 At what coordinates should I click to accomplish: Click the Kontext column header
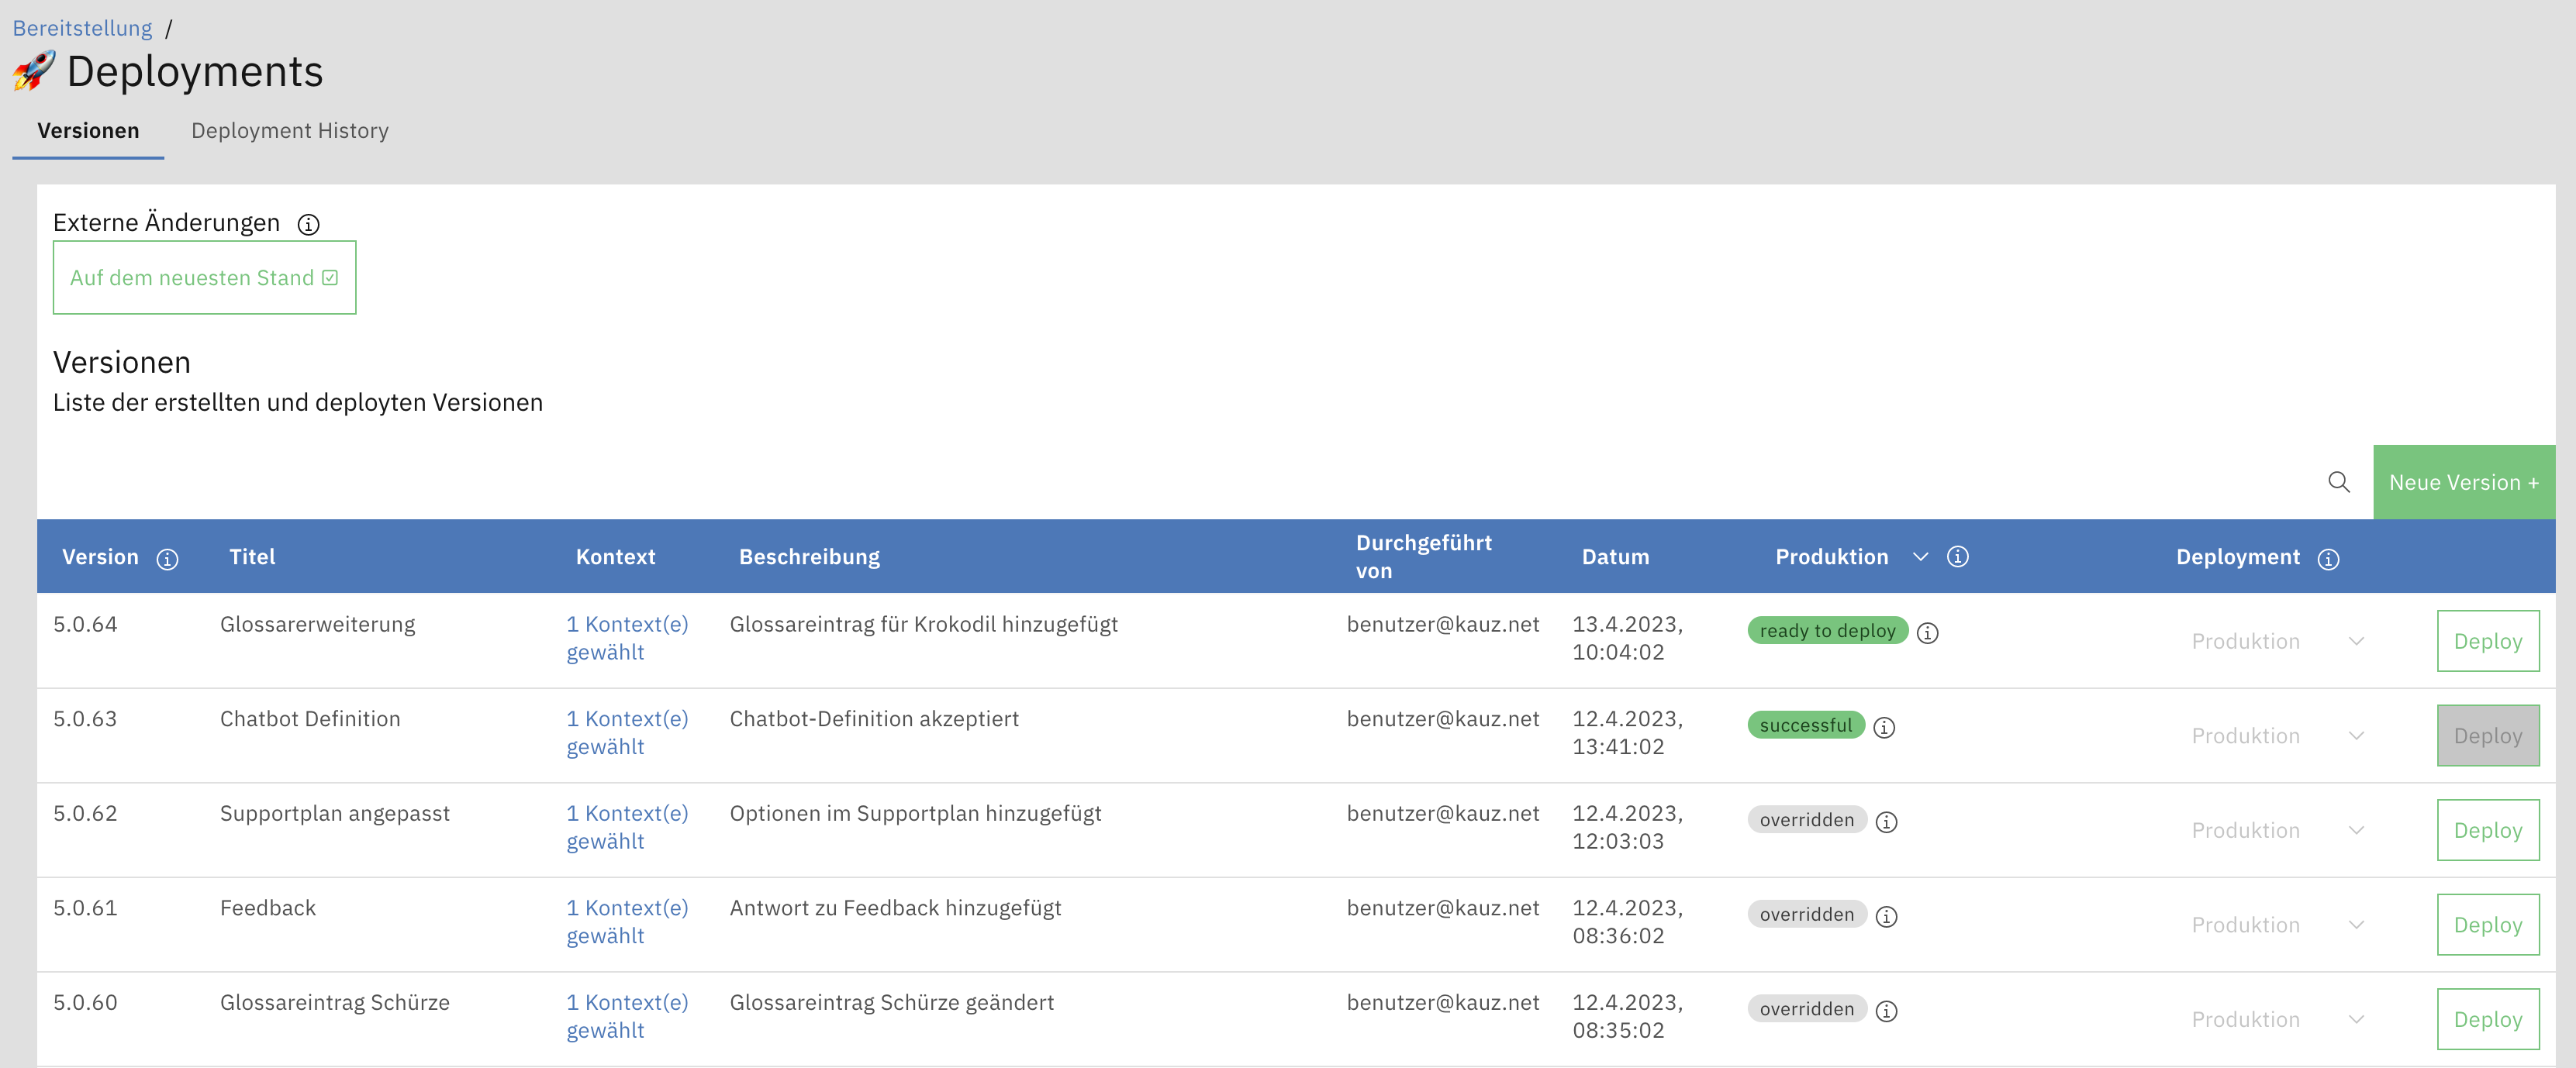(x=615, y=557)
